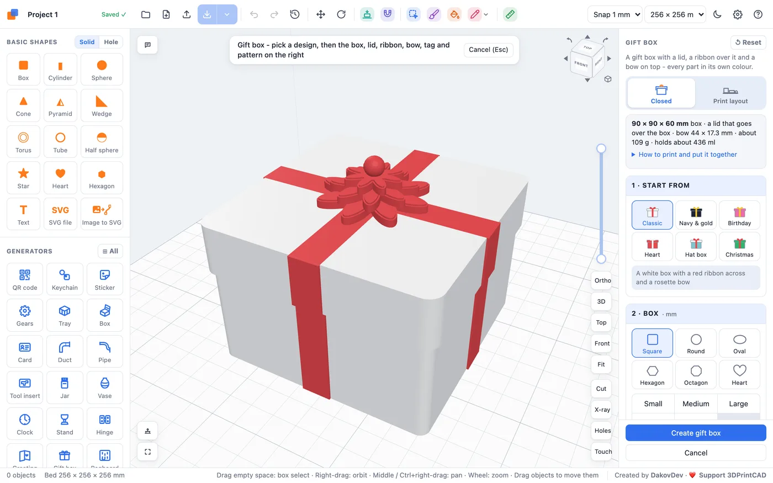Screen dimensions: 773x483
Task: Switch shape mode to Solid
Action: (87, 42)
